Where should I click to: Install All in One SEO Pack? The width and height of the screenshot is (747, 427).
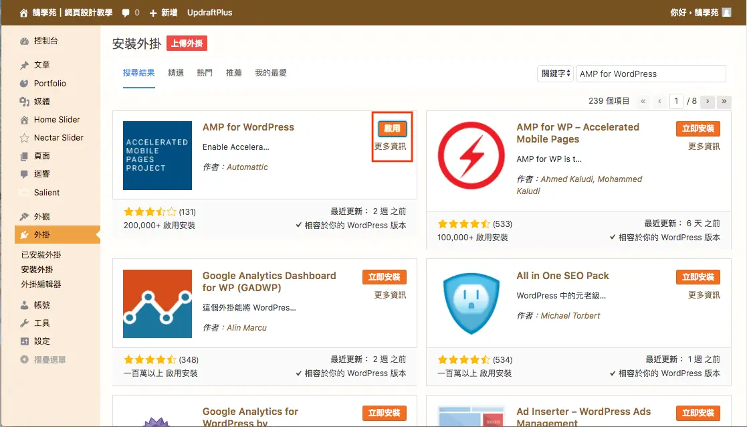click(698, 277)
